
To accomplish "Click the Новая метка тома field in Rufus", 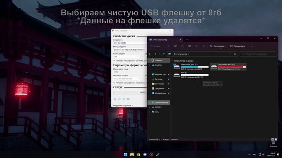I will click(x=130, y=72).
